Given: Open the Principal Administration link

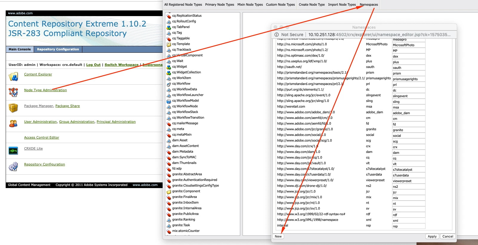Looking at the screenshot, I should [116, 122].
